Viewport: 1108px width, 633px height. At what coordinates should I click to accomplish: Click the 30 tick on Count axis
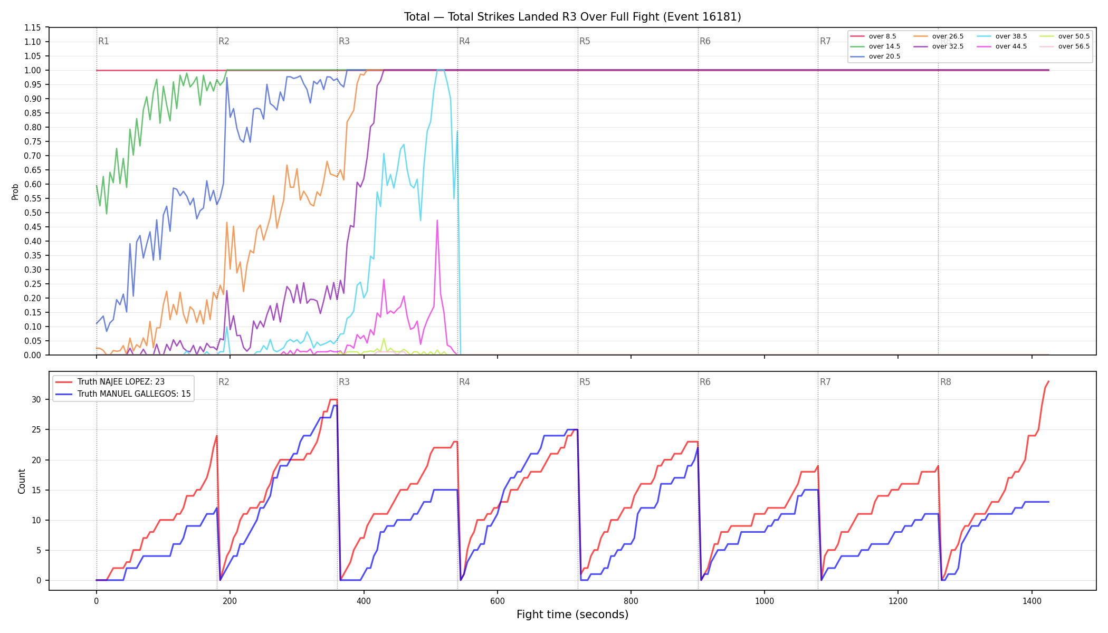tap(36, 400)
